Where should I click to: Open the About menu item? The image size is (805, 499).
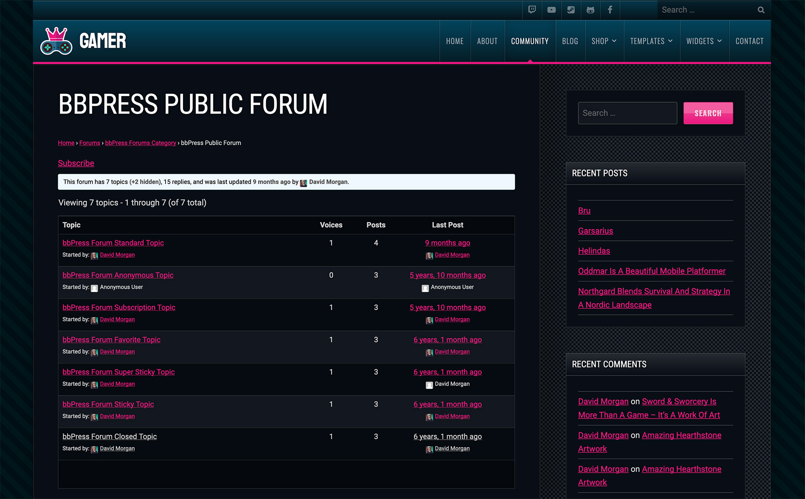487,41
